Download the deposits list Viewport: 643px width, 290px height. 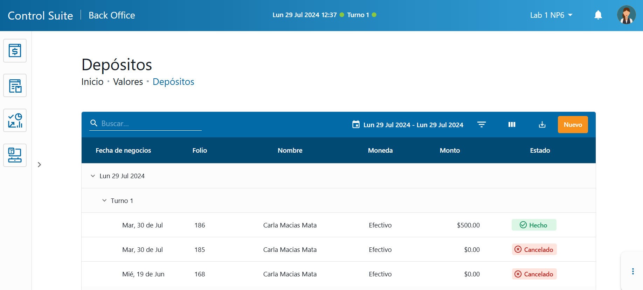pos(542,125)
